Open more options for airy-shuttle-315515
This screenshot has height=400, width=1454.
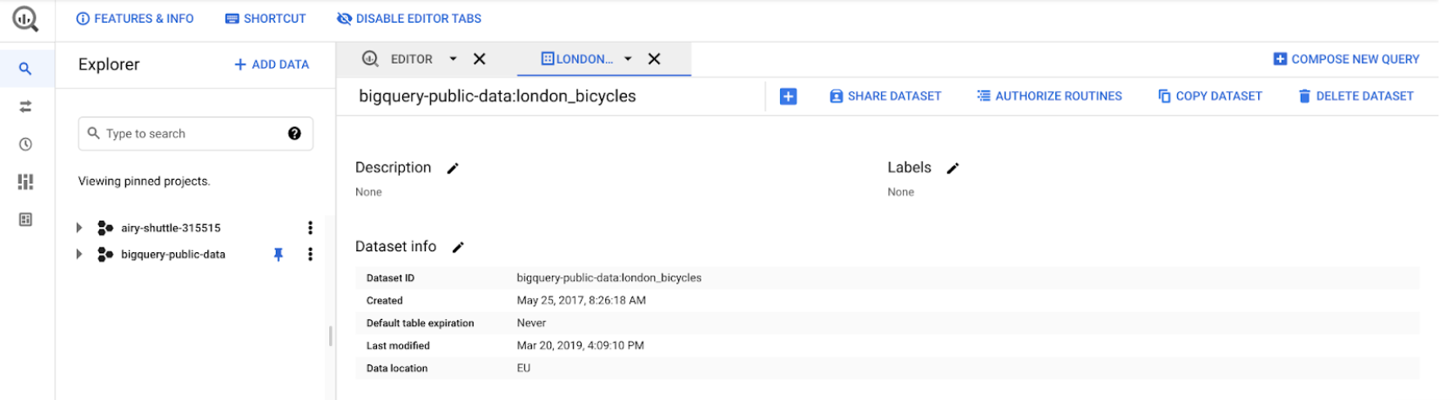click(310, 228)
